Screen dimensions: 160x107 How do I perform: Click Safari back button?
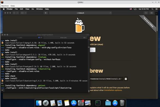tap(14, 13)
